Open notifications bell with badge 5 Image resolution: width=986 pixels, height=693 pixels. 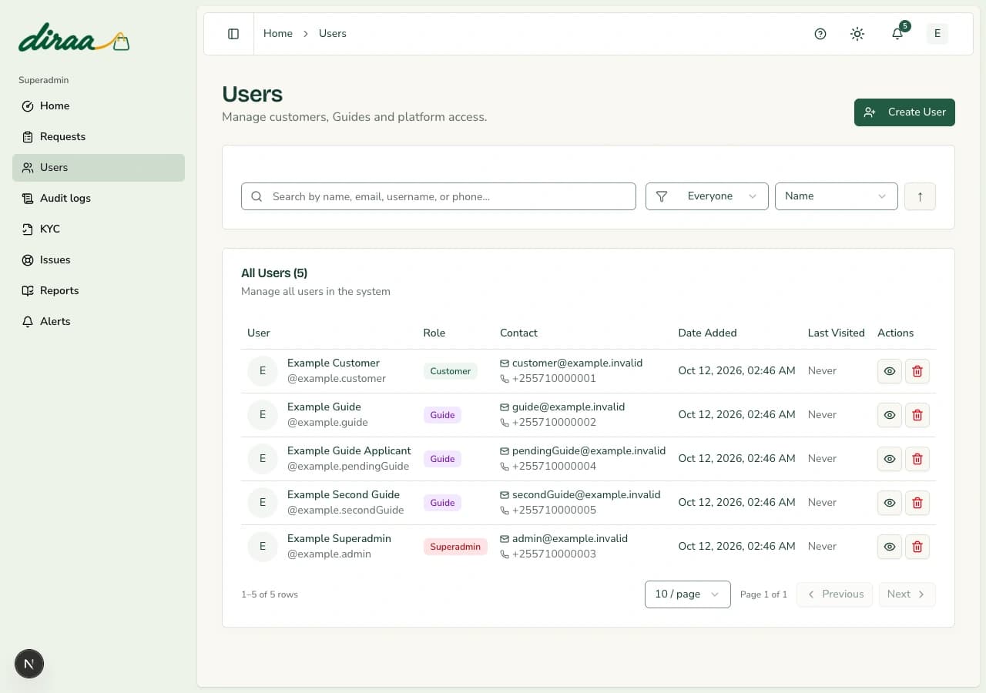click(897, 34)
